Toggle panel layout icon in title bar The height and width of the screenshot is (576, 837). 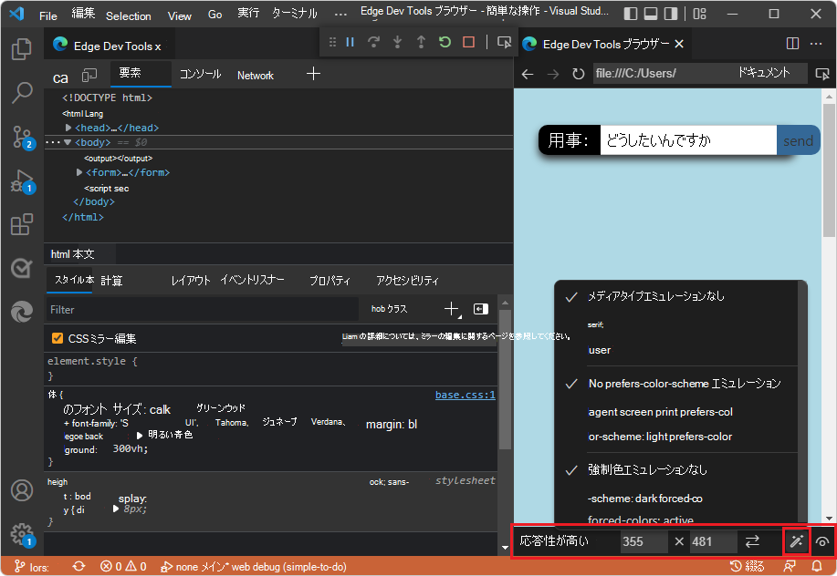[x=651, y=14]
